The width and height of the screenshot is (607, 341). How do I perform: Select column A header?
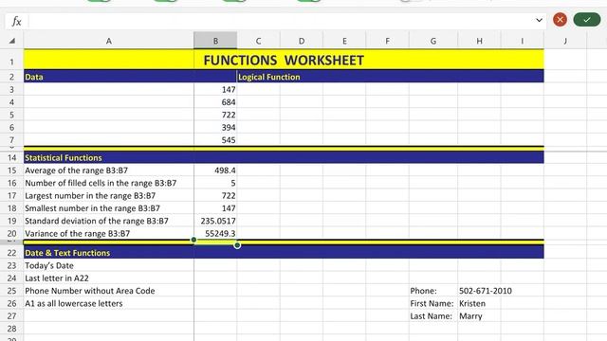pyautogui.click(x=109, y=41)
